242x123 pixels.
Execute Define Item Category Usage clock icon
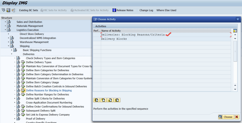tap(23, 82)
